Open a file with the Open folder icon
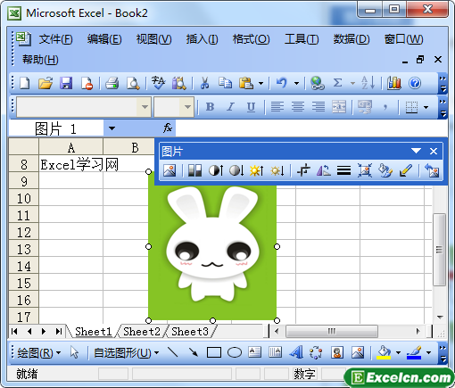The height and width of the screenshot is (388, 455). pyautogui.click(x=45, y=83)
